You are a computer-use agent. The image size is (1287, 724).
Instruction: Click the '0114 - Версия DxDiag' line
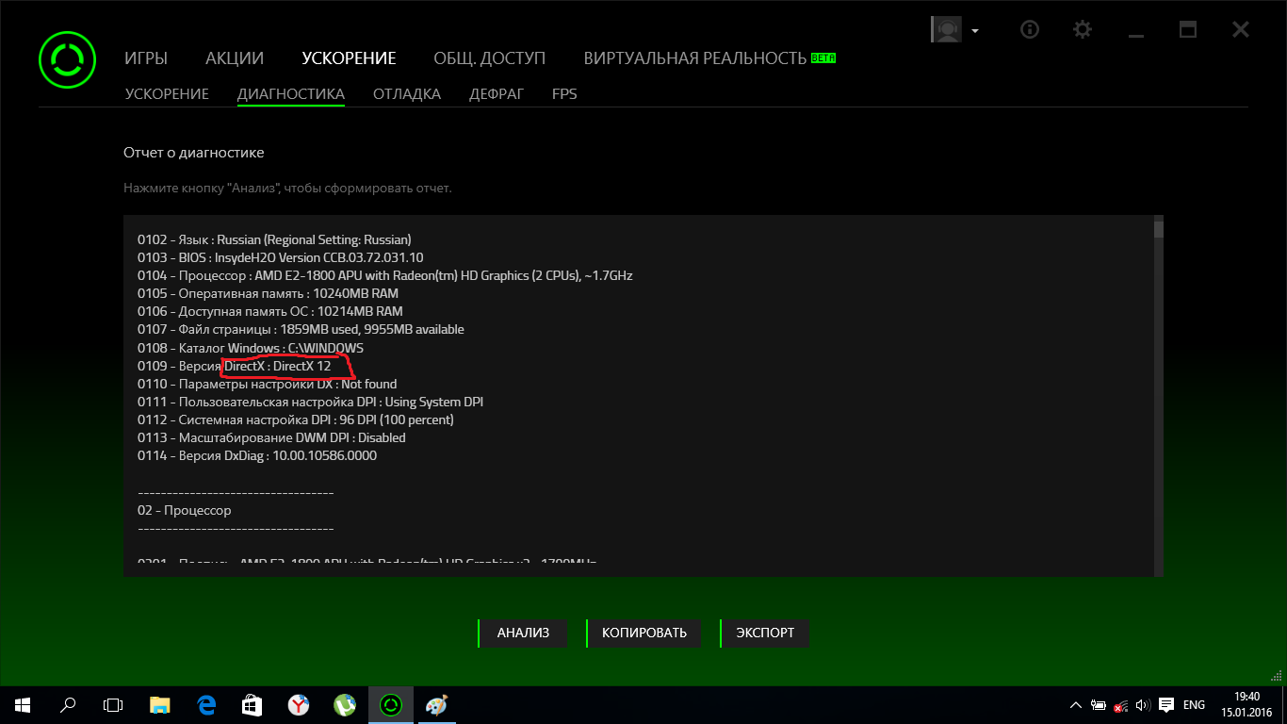tap(257, 455)
